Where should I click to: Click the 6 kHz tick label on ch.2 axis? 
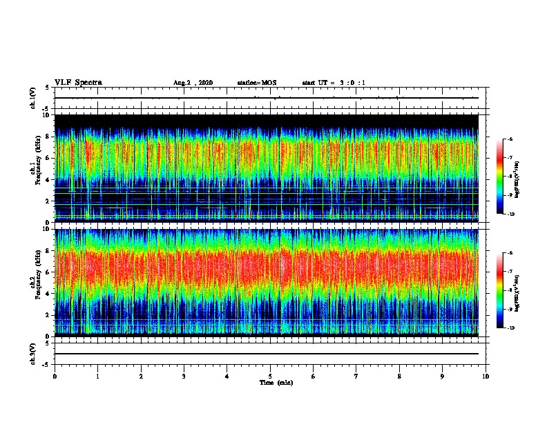[48, 272]
